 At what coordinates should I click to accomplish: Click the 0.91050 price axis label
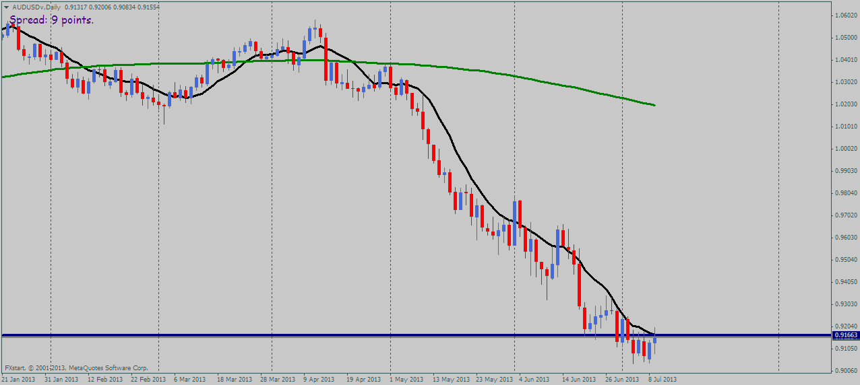click(x=846, y=349)
